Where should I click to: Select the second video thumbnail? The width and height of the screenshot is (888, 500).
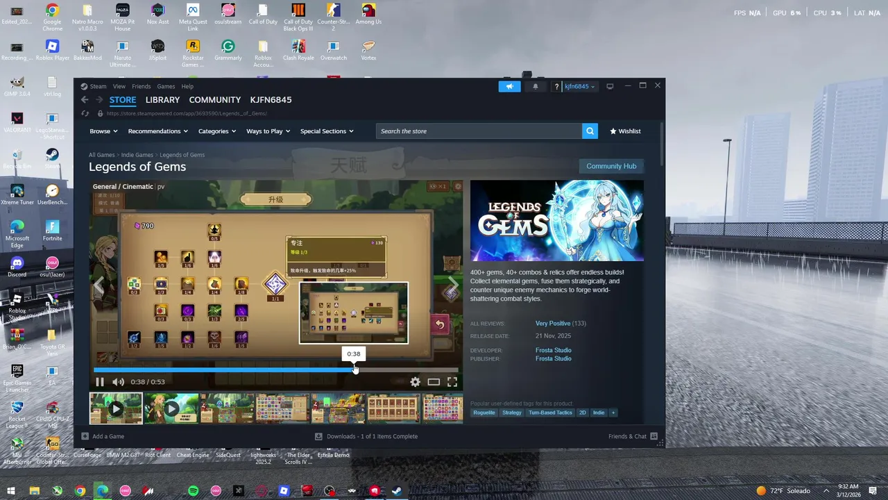point(171,408)
